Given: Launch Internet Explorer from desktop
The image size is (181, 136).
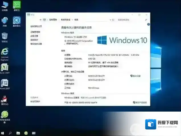Looking at the screenshot, I should tap(5, 53).
